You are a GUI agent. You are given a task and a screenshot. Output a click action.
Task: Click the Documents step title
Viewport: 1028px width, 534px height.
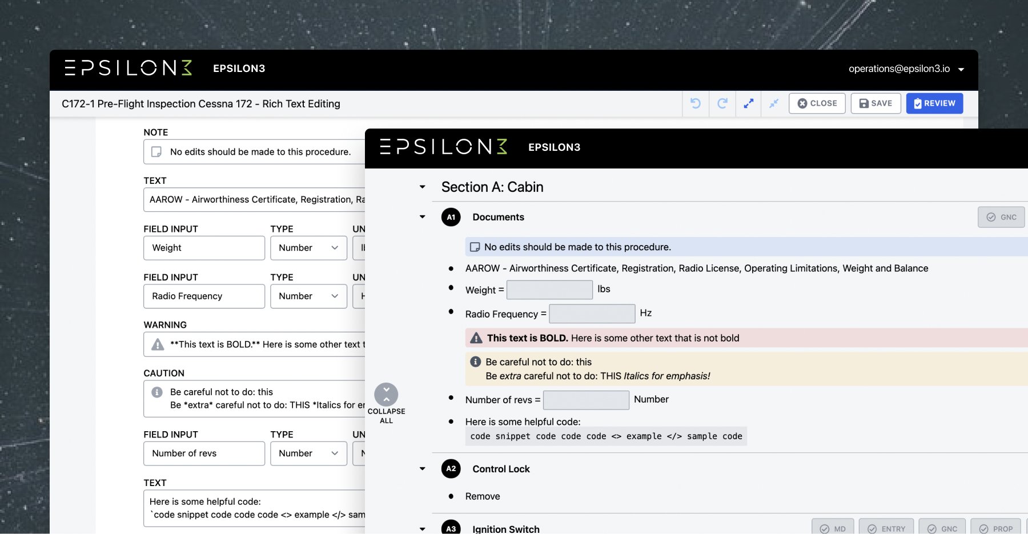tap(499, 217)
